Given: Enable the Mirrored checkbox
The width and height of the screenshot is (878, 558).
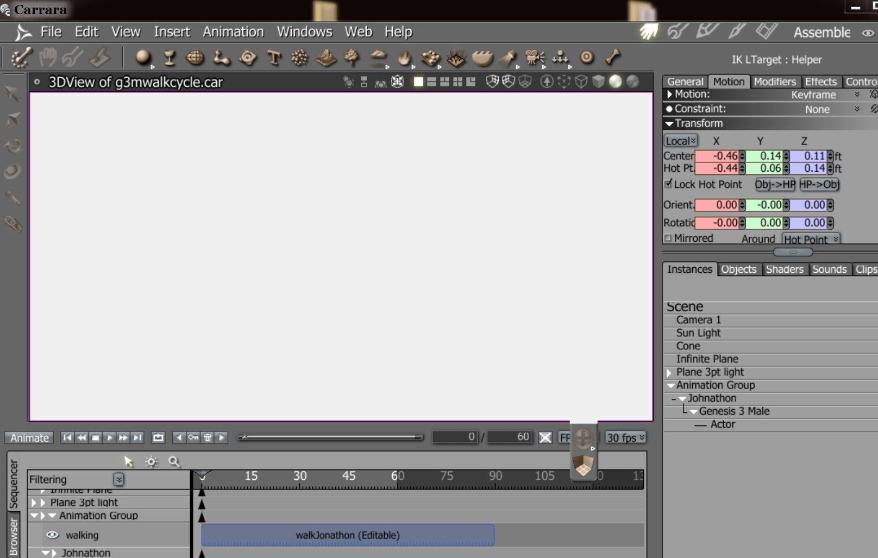Looking at the screenshot, I should 668,239.
